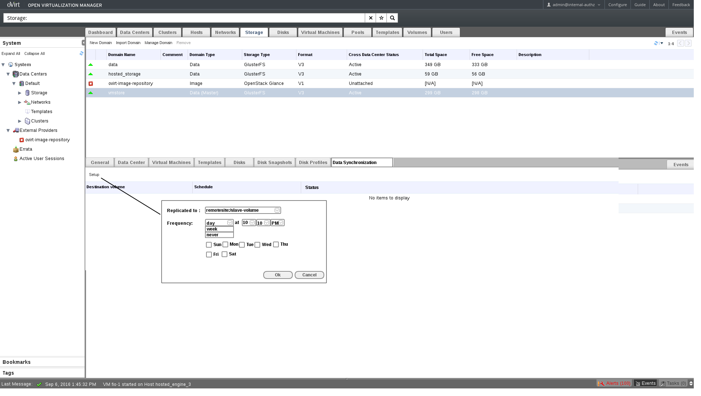This screenshot has width=701, height=396.
Task: Open the Replicated to dropdown
Action: click(x=277, y=210)
